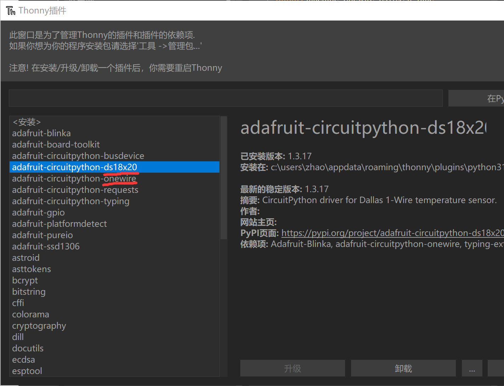Click the package list vertical scrollbar
The image size is (504, 386).
(x=224, y=178)
